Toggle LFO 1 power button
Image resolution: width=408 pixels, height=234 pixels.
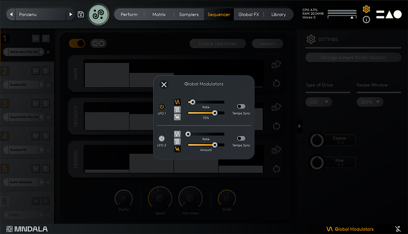tap(162, 106)
